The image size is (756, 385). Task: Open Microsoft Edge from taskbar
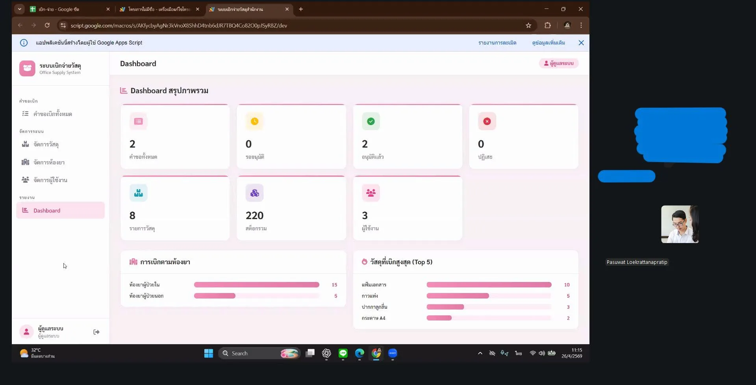[x=359, y=353]
